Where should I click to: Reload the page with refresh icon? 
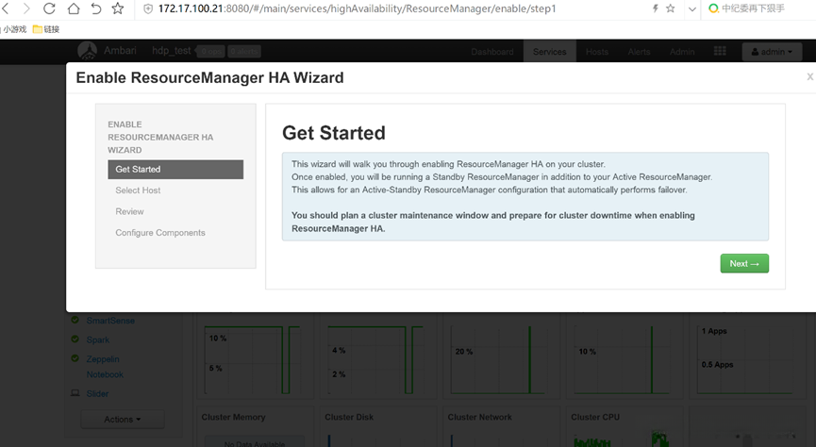[49, 8]
